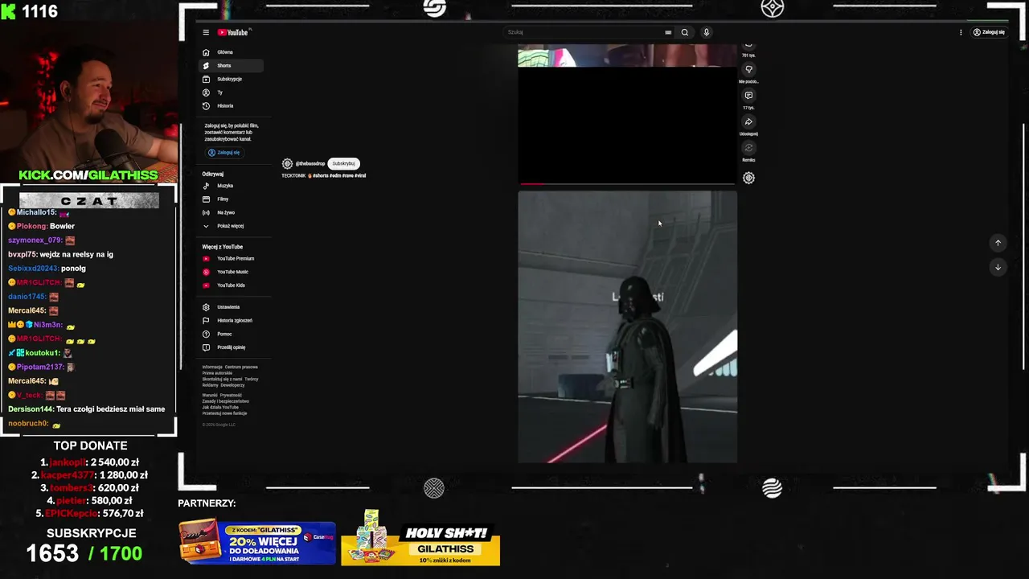The image size is (1029, 579).
Task: Click the YouTube logo
Action: (x=233, y=32)
